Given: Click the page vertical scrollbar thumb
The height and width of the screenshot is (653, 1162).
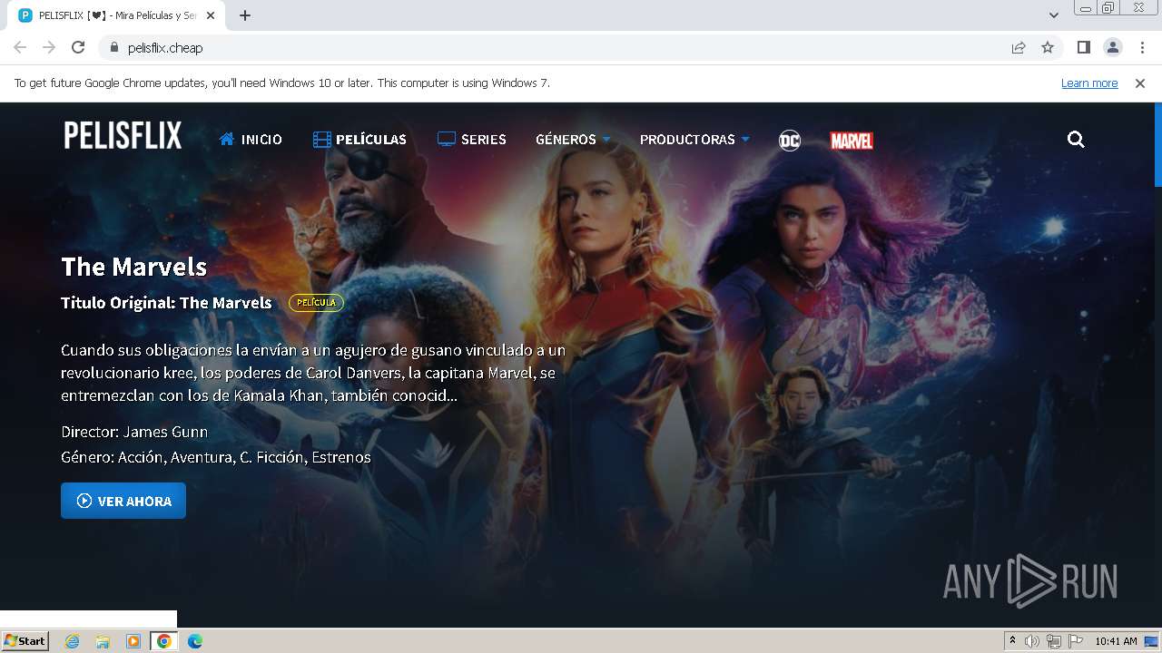Looking at the screenshot, I should (x=1157, y=144).
